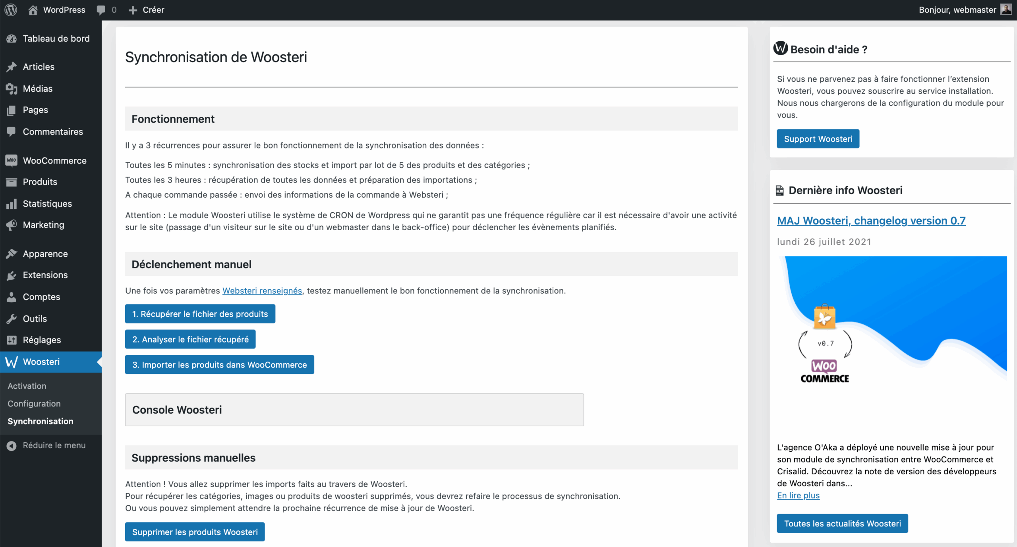Click the home icon next to WordPress
The height and width of the screenshot is (547, 1017).
point(33,10)
